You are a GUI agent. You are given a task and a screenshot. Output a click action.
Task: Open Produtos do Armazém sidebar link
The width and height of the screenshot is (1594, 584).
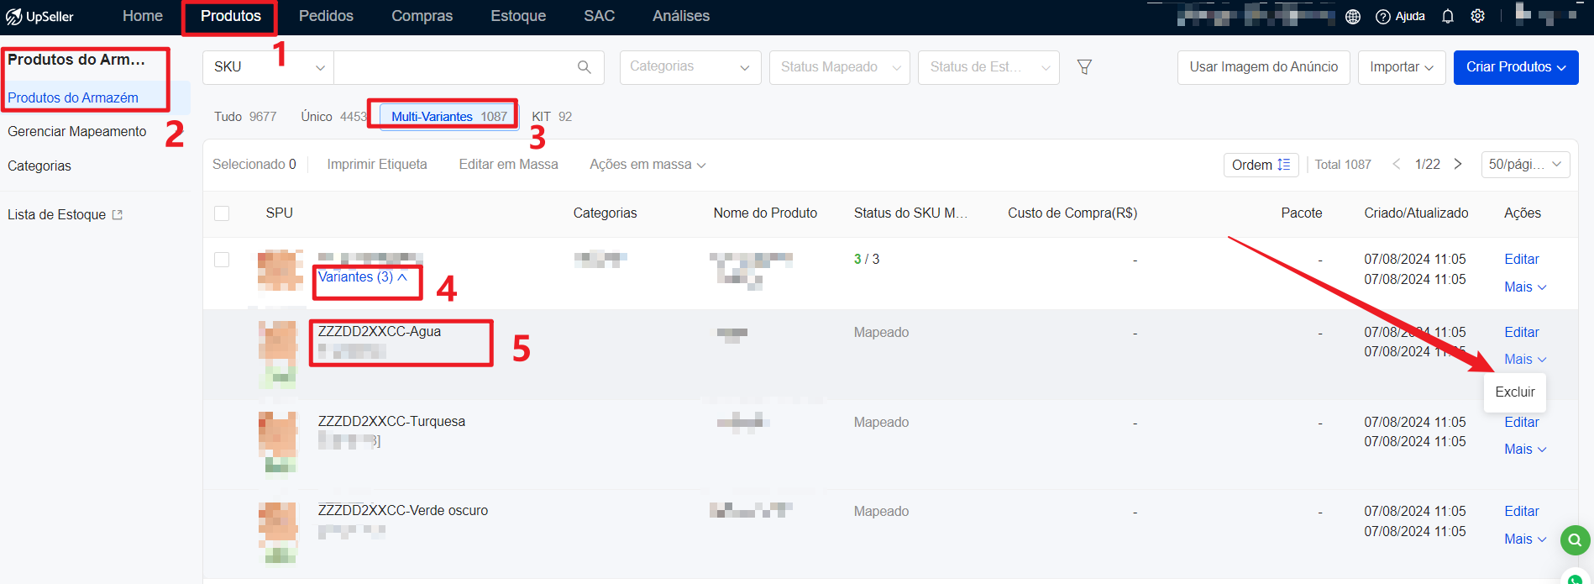[73, 98]
